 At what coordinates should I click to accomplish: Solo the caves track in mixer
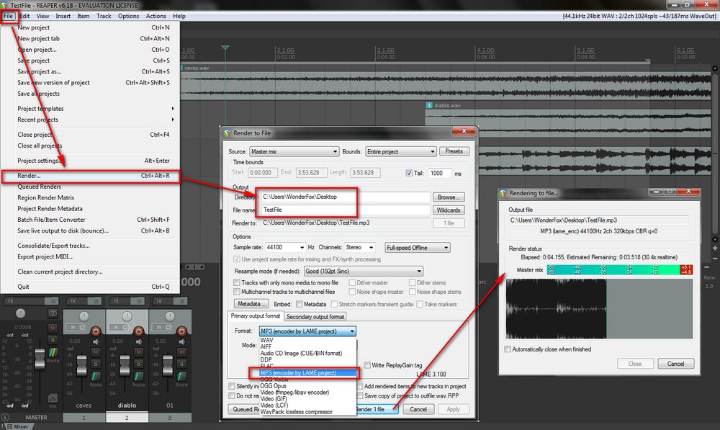click(x=96, y=364)
